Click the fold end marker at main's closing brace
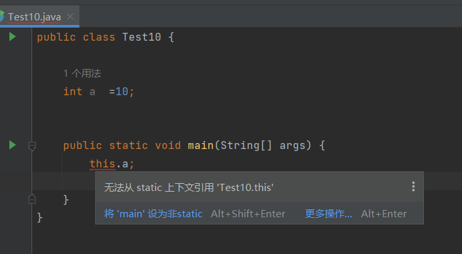 [x=32, y=199]
